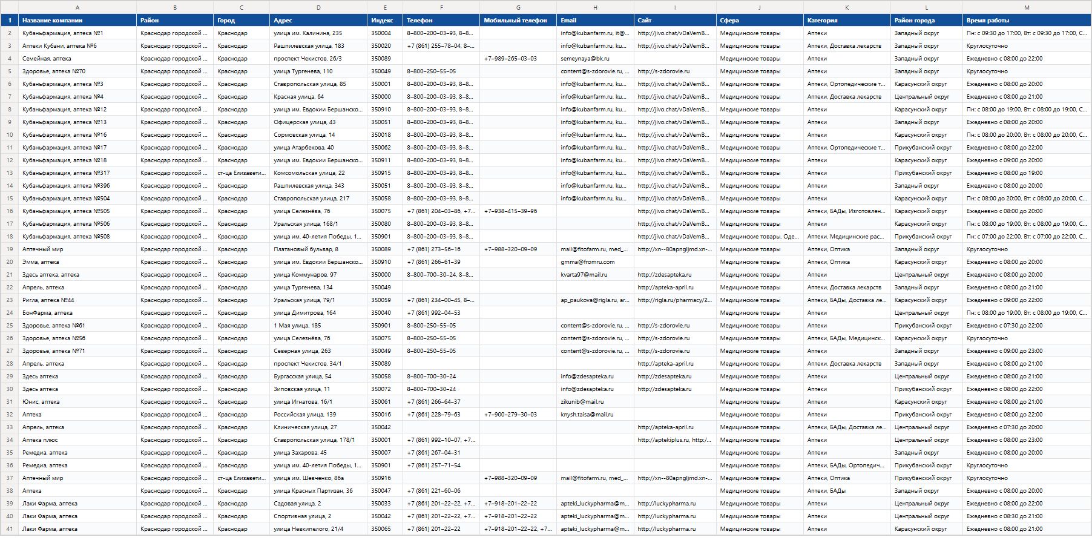The width and height of the screenshot is (1092, 546).
Task: Click the 'Email' header cell
Action: coord(596,21)
